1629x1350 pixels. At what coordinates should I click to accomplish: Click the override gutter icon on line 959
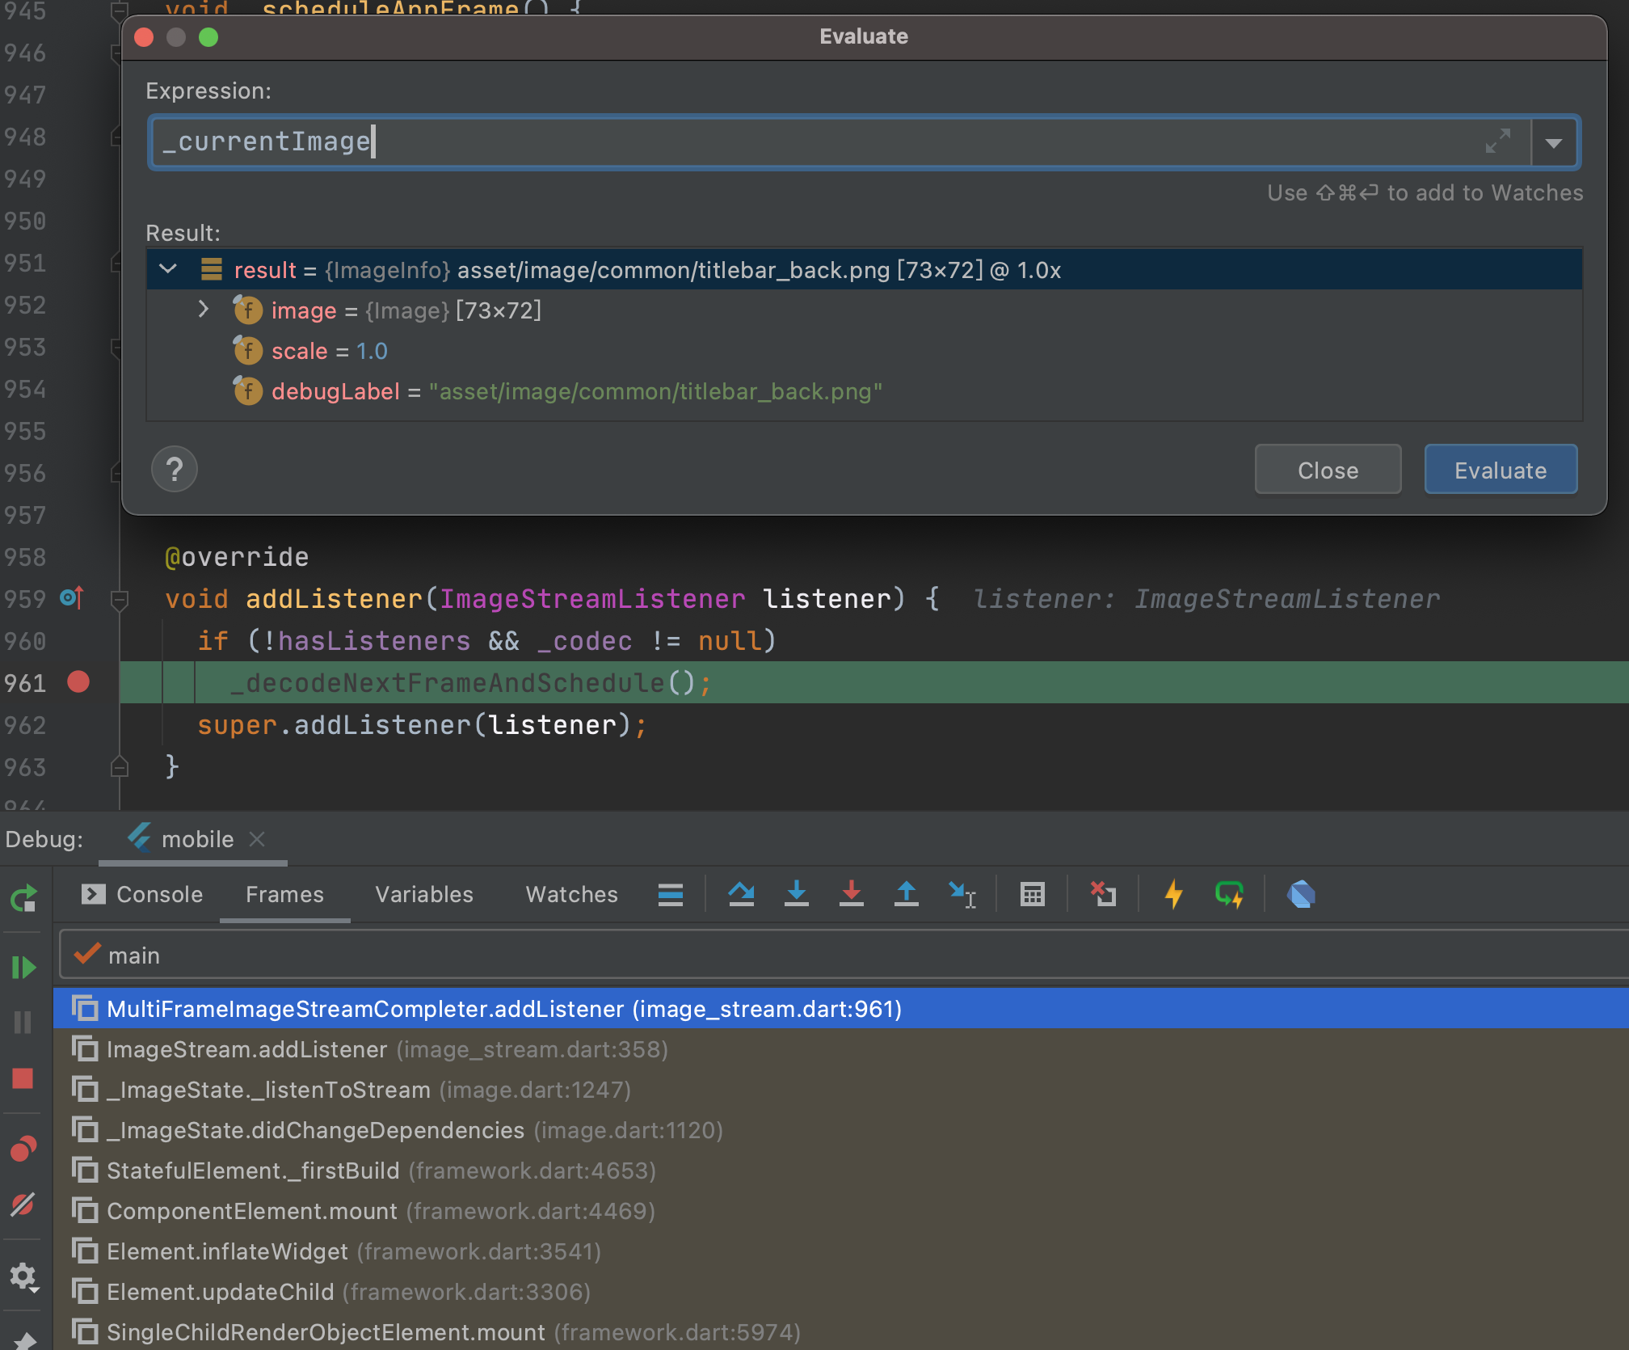pyautogui.click(x=72, y=598)
